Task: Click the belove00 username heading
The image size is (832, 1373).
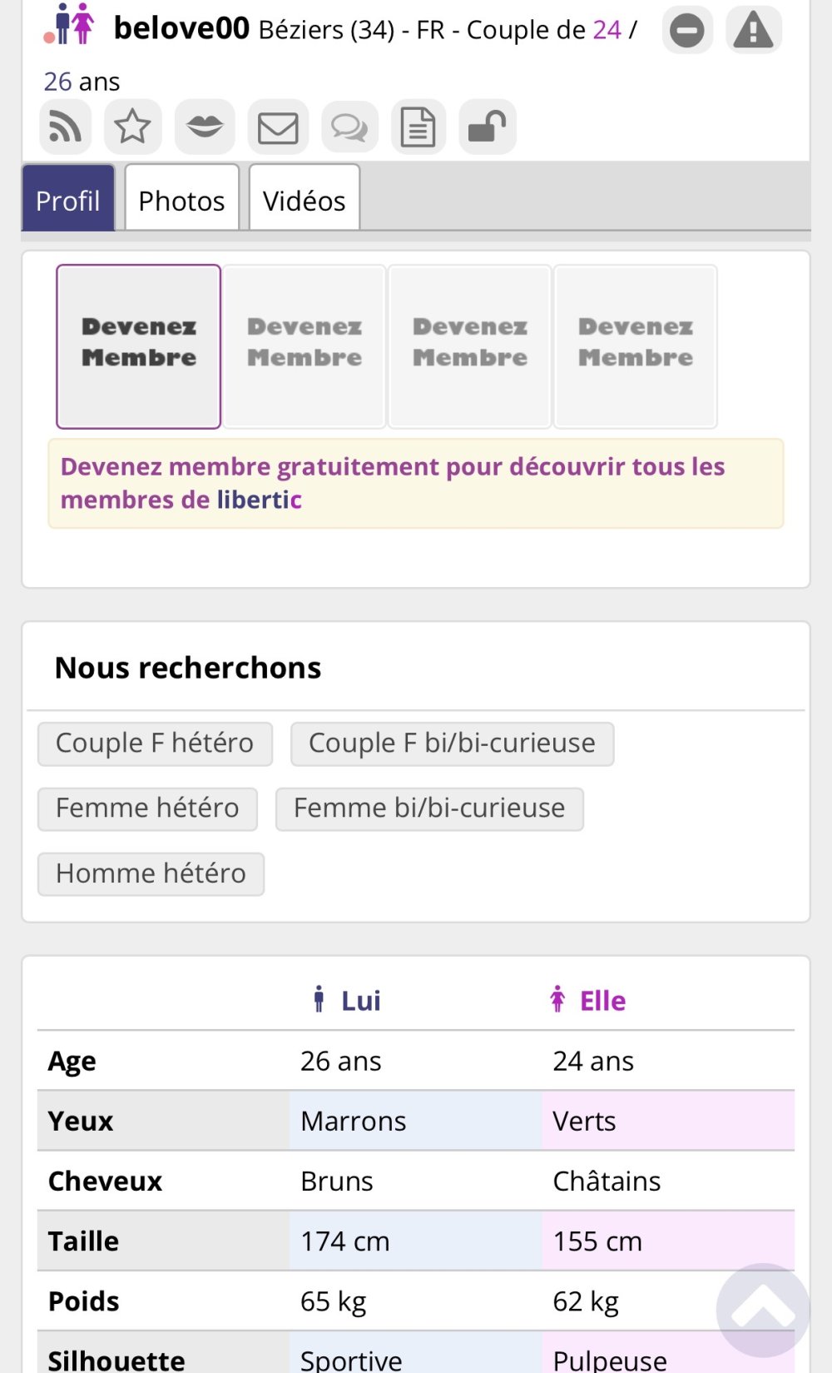Action: click(x=181, y=28)
